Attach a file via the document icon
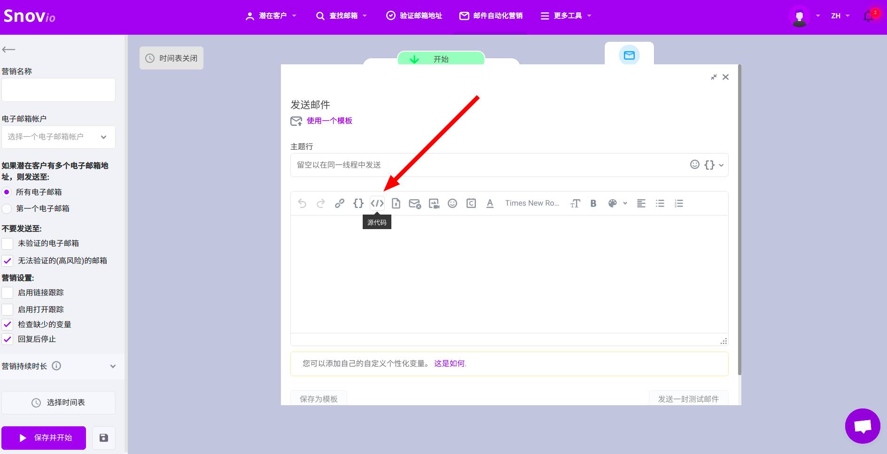 [396, 203]
